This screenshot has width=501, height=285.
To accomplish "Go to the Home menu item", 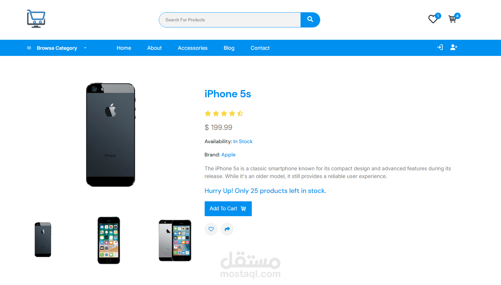I will coord(124,48).
